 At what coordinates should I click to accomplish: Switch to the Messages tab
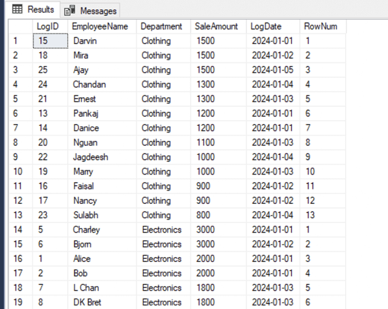pos(98,11)
